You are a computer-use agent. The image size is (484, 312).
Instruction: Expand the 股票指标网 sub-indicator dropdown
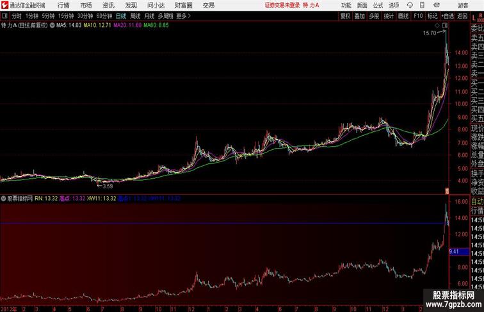click(x=3, y=199)
